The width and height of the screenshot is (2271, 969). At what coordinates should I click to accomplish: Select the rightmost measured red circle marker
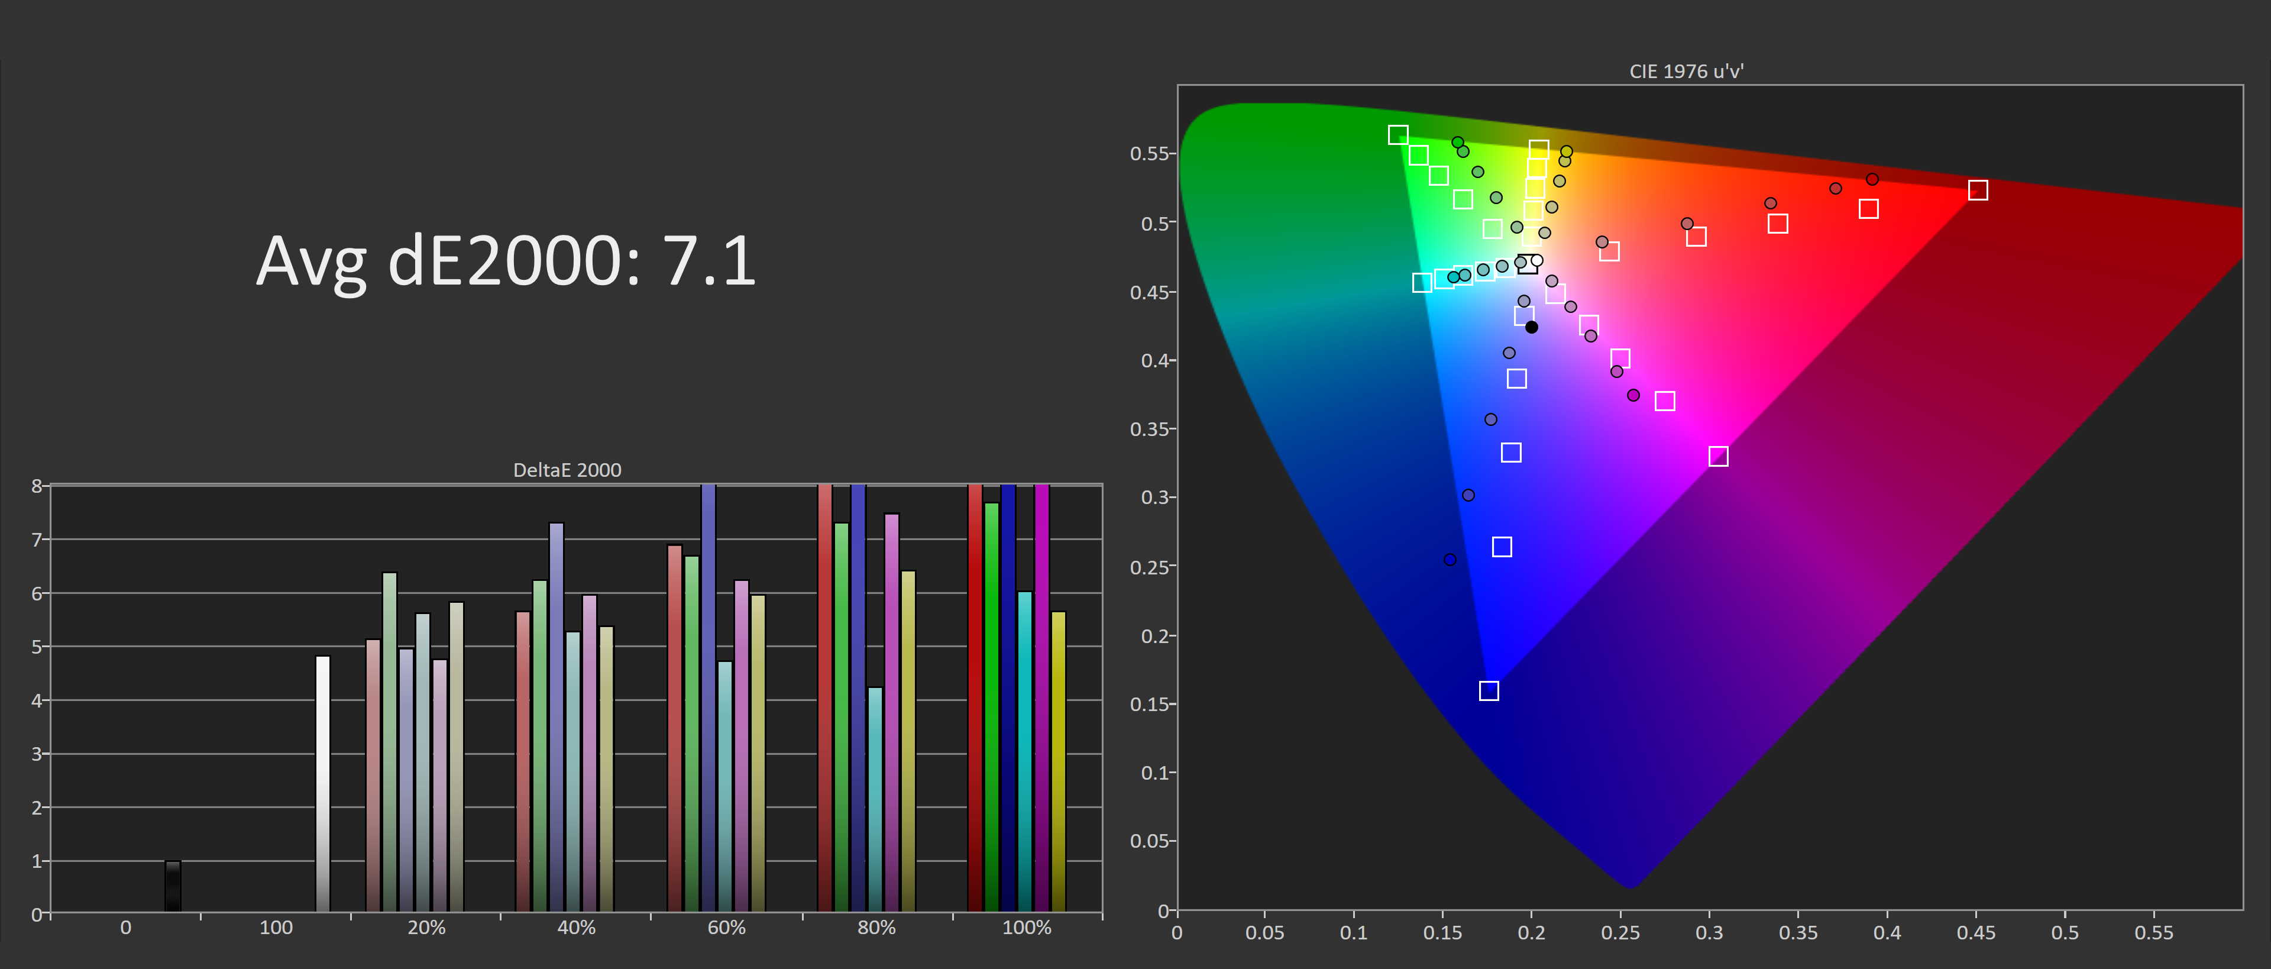click(1872, 179)
